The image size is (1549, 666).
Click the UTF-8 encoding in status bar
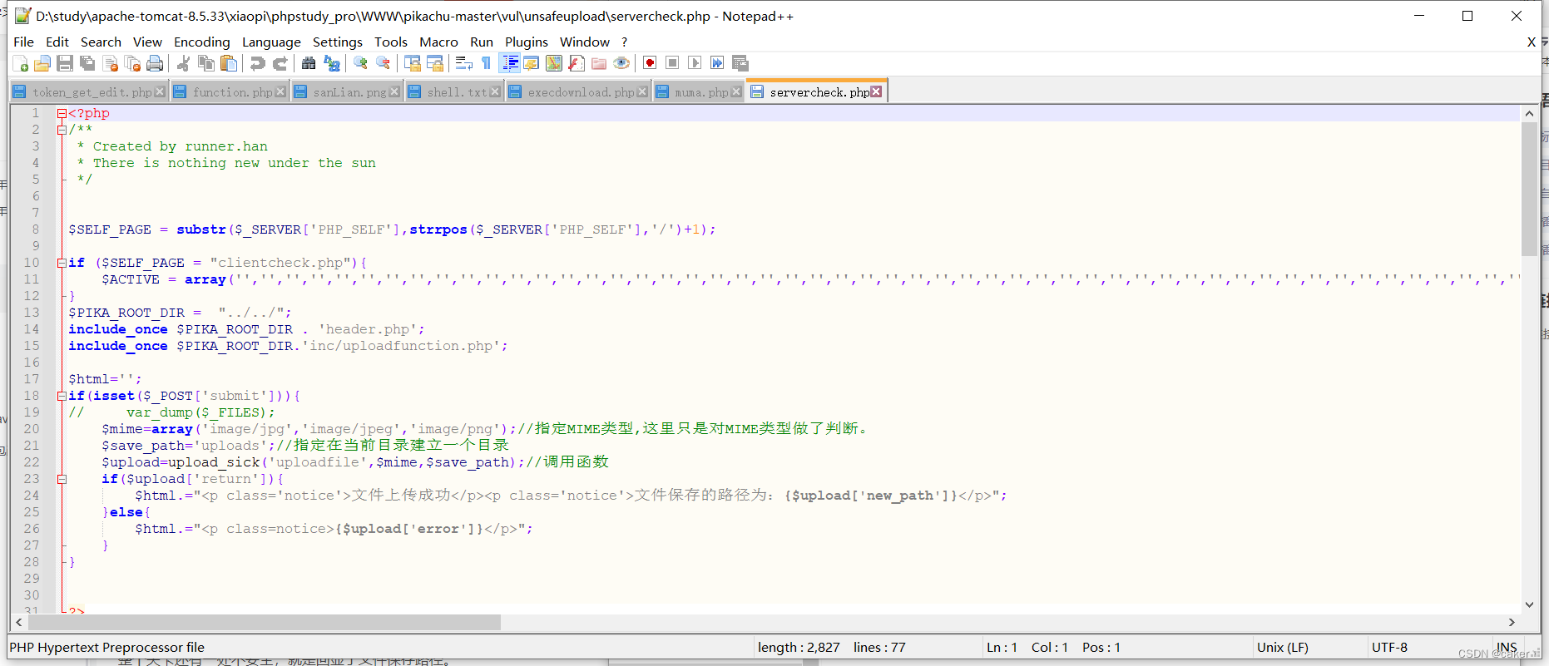[x=1389, y=647]
